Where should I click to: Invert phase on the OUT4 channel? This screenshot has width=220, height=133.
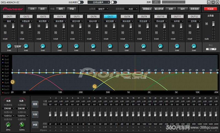[56, 33]
